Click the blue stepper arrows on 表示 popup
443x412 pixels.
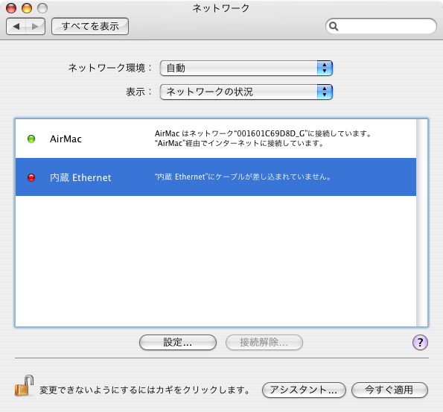click(325, 92)
